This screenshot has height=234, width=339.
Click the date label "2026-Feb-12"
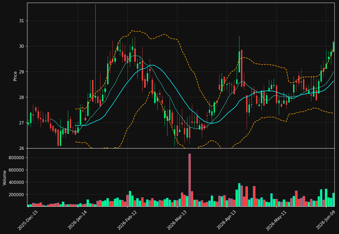(x=127, y=220)
